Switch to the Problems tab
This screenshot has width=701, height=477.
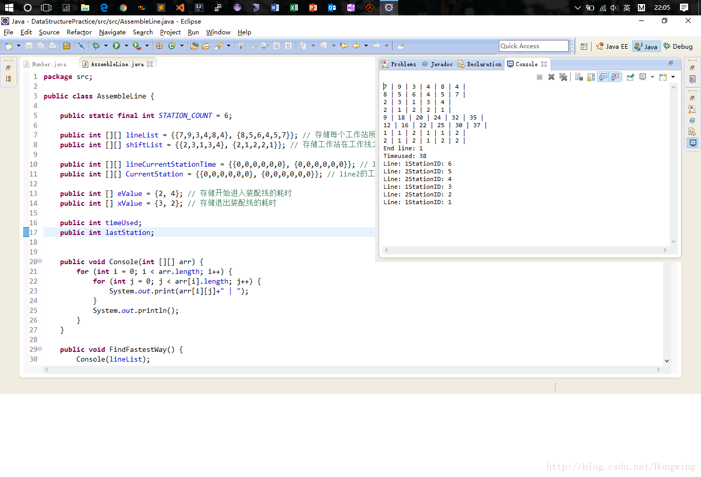click(399, 64)
